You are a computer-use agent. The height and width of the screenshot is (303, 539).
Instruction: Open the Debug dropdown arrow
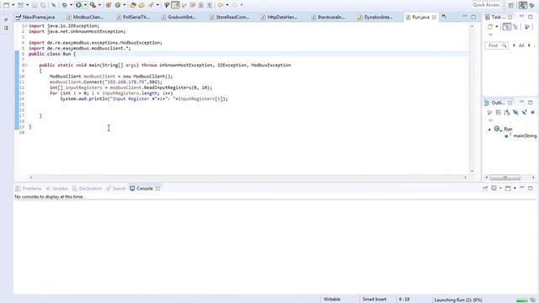[x=71, y=5]
